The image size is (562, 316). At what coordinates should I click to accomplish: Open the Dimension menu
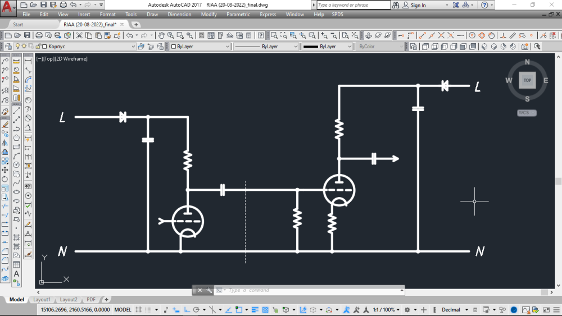[x=179, y=14]
